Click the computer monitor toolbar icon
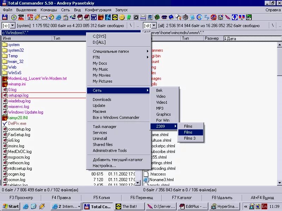Viewport: 282px width, 211px height. pos(150,17)
